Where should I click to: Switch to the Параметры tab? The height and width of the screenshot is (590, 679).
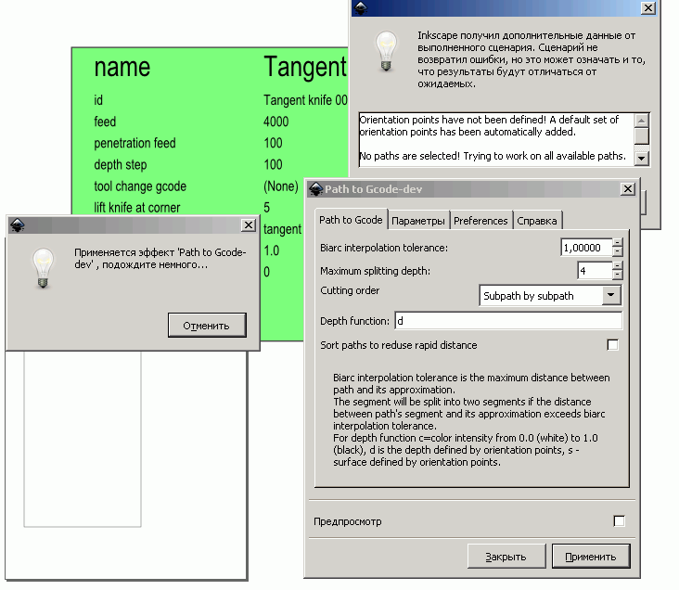coord(417,221)
